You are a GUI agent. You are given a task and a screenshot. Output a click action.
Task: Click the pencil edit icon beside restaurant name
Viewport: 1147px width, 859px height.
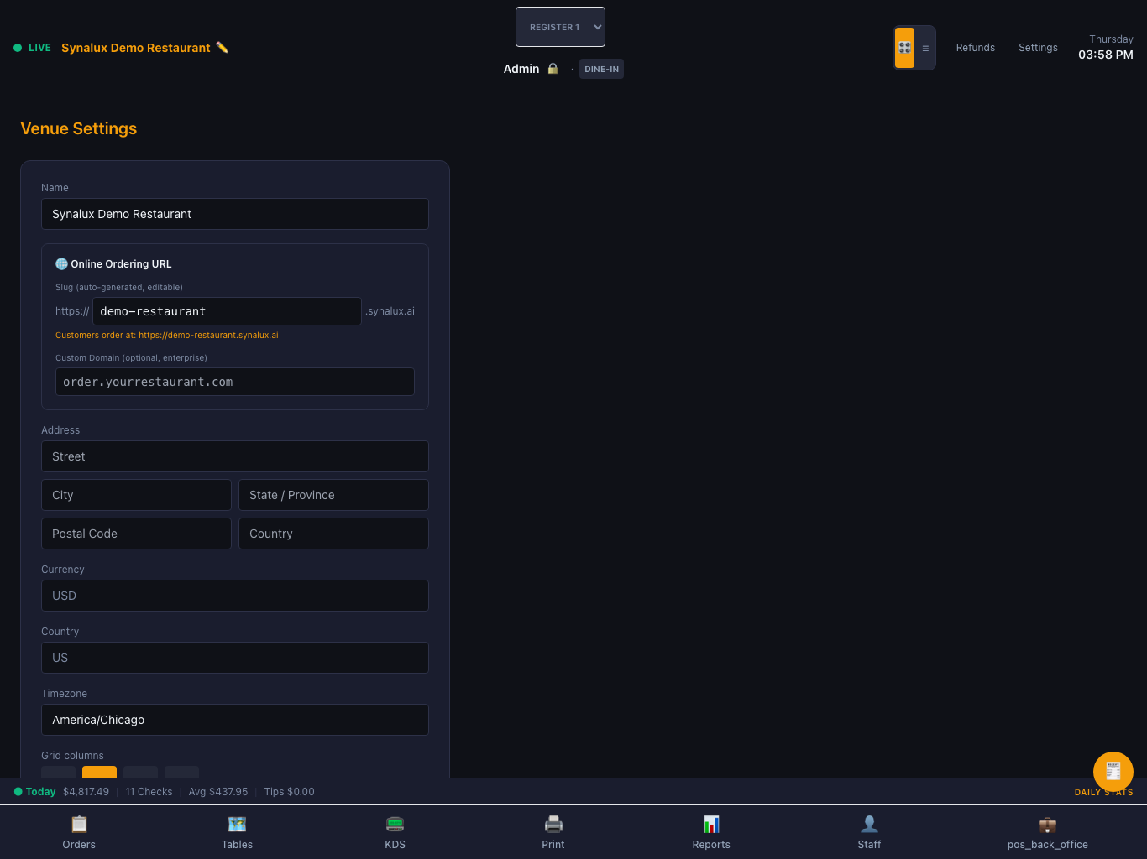coord(223,48)
